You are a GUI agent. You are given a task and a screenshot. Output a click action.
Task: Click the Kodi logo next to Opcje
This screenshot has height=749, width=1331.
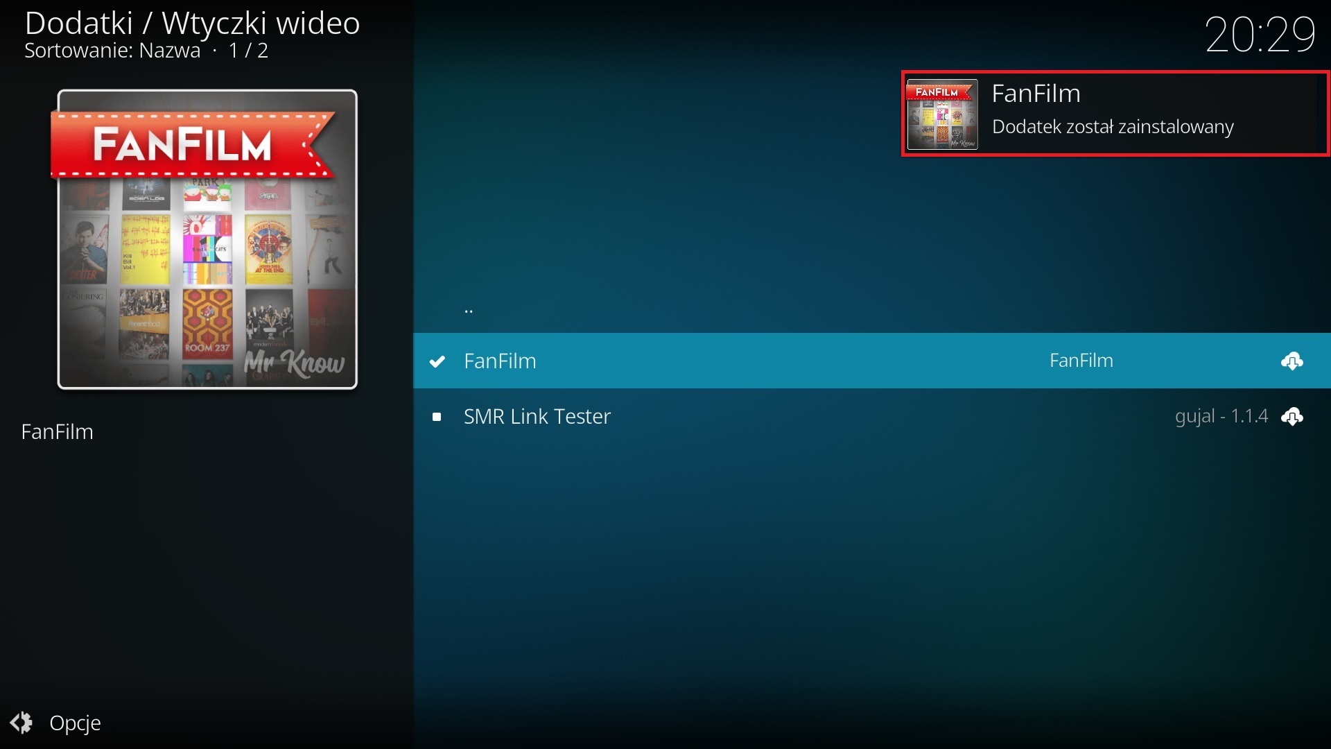click(21, 723)
